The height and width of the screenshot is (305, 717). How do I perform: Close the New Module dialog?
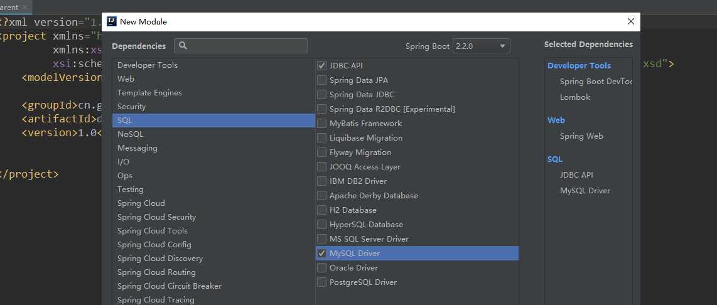click(631, 21)
